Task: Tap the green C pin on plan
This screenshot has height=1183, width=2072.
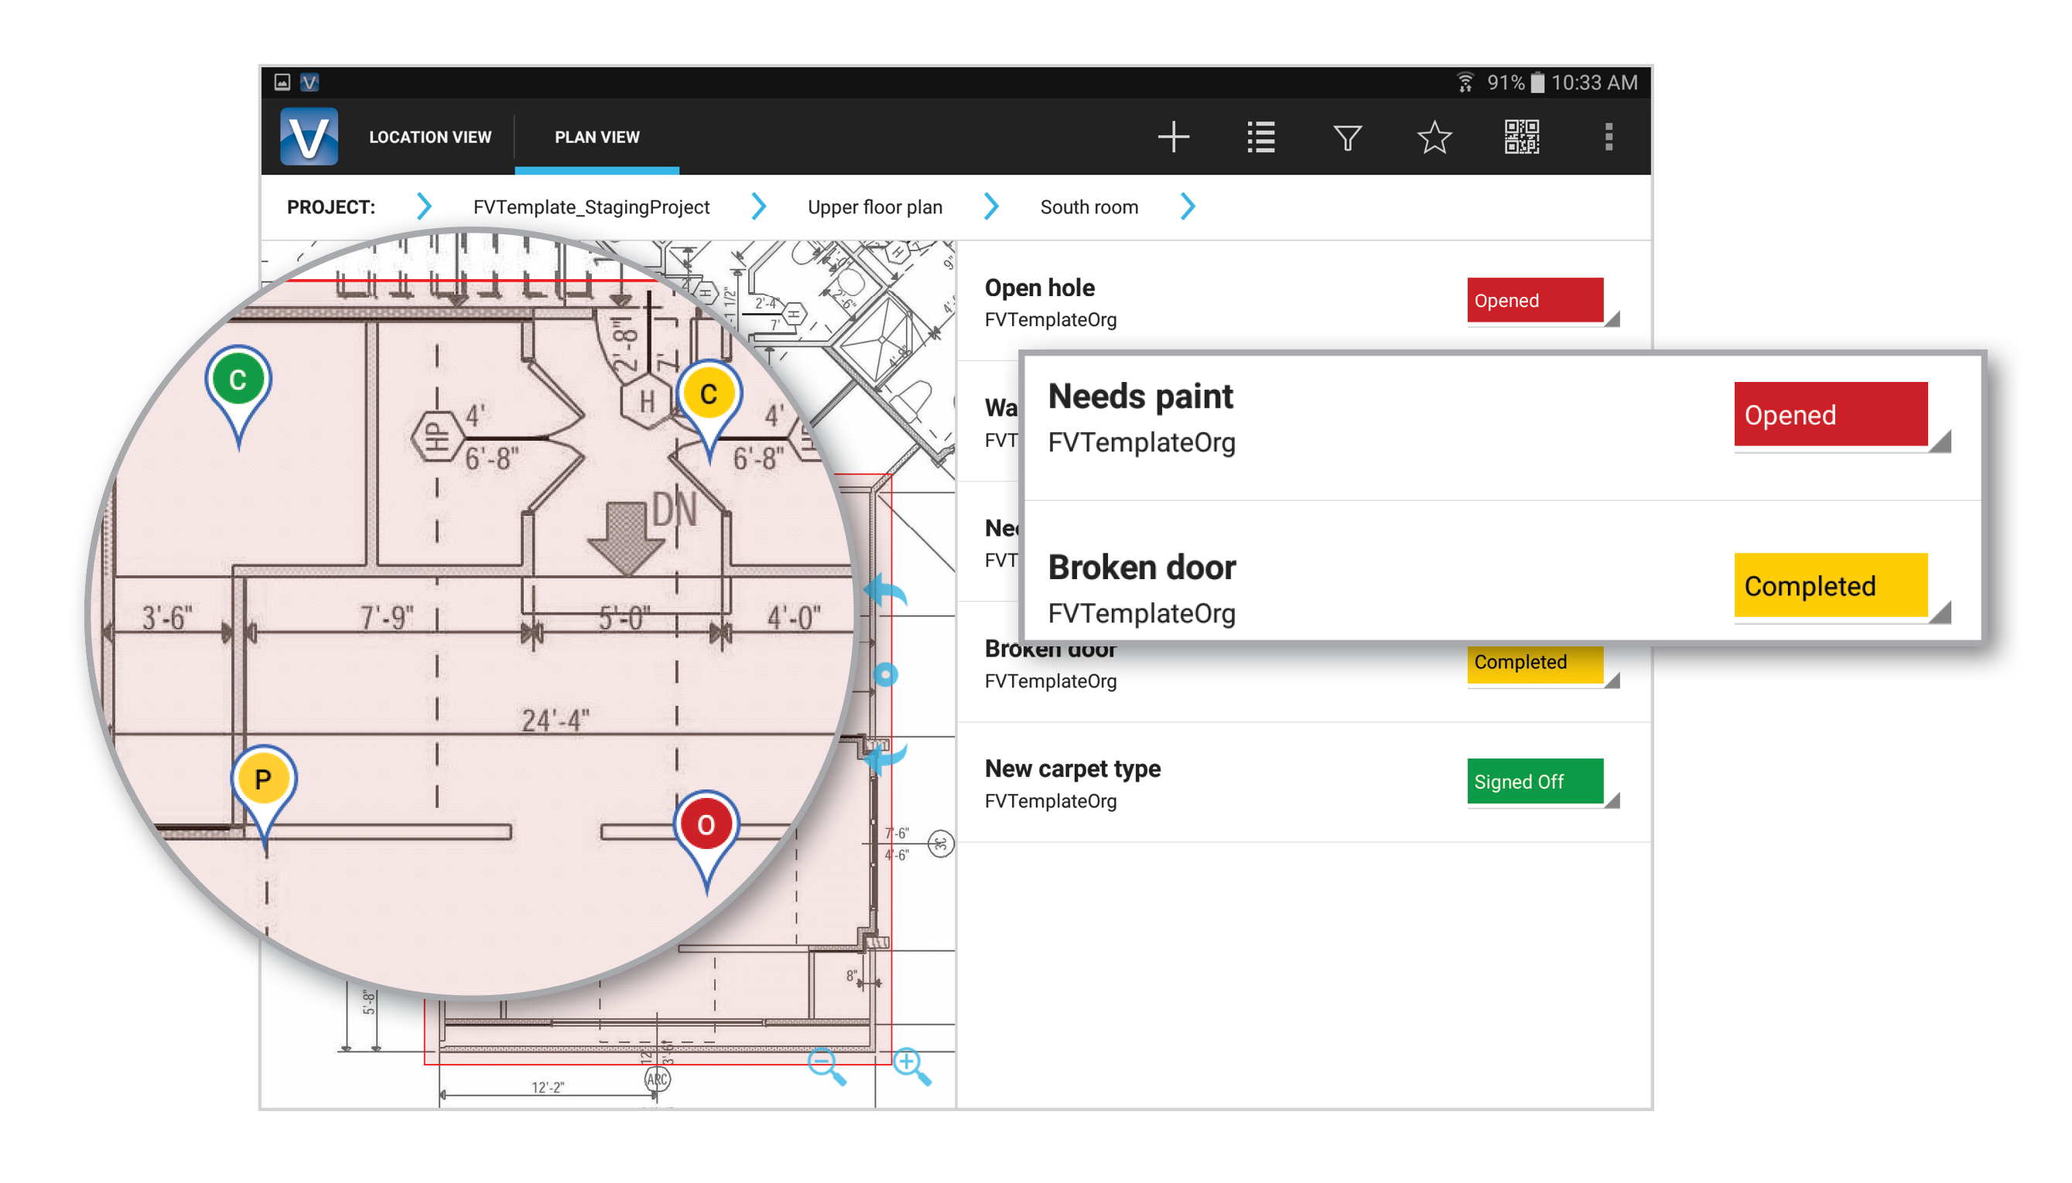Action: coord(238,380)
